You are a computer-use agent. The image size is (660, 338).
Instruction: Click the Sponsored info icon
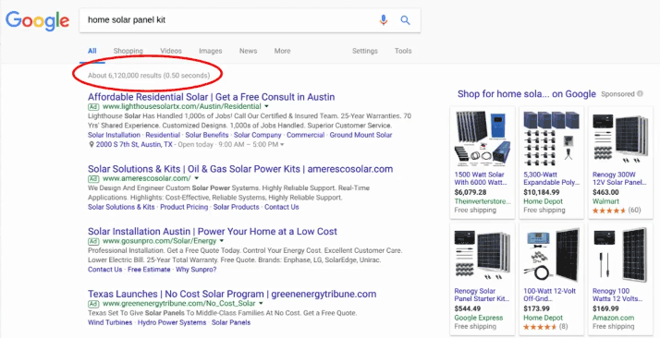coord(641,94)
